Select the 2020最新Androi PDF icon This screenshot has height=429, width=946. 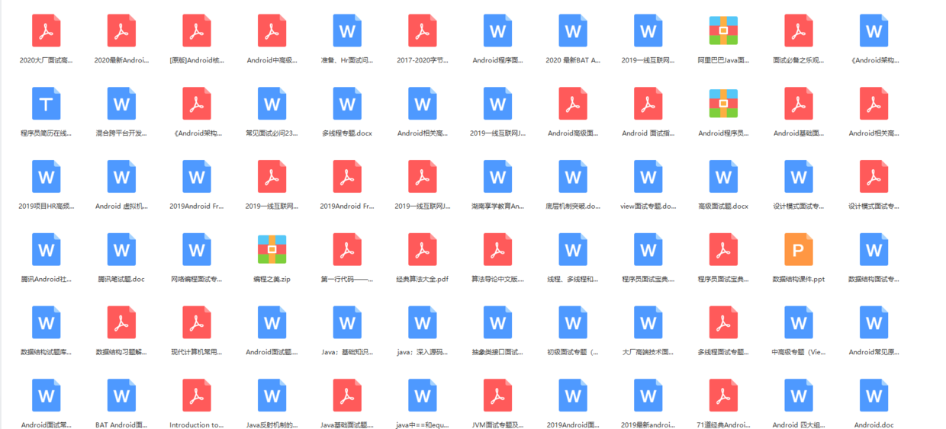121,30
